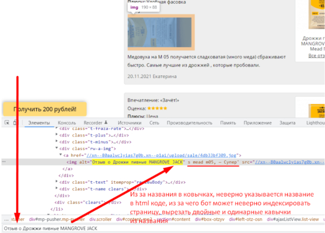Select the closing </li> DOM row
This screenshot has width=325, height=233.
coord(57,209)
